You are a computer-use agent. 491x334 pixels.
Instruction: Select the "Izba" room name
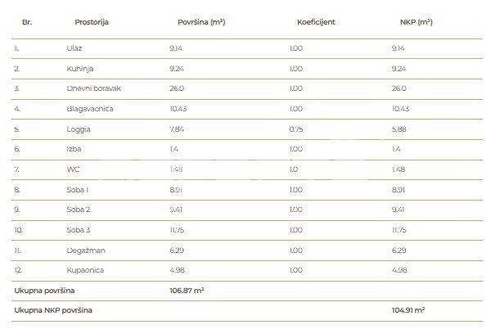coord(74,149)
